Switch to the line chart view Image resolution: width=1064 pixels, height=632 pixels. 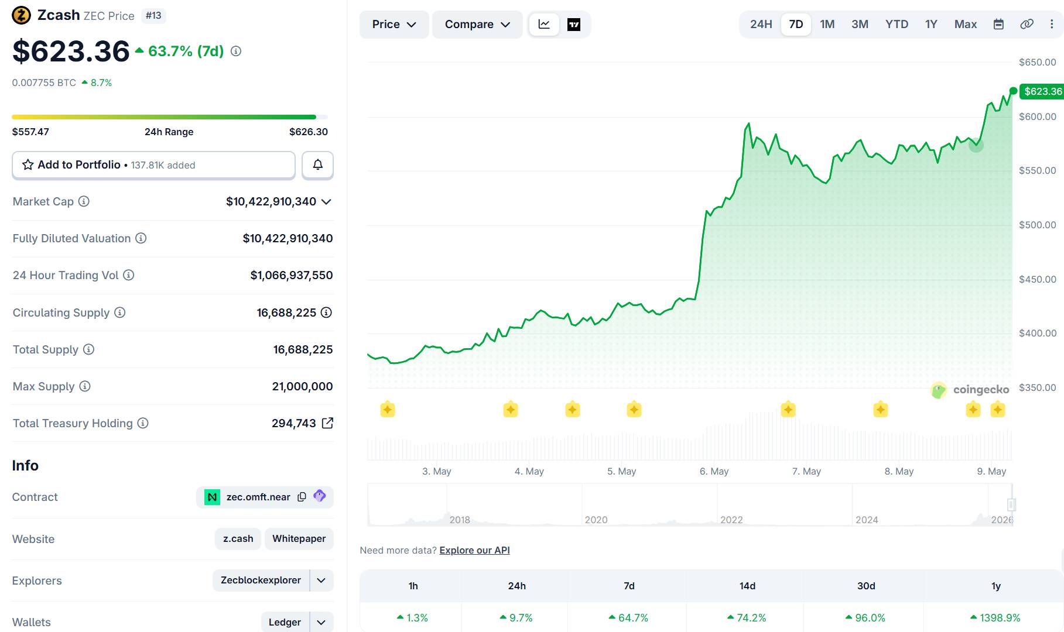click(544, 25)
